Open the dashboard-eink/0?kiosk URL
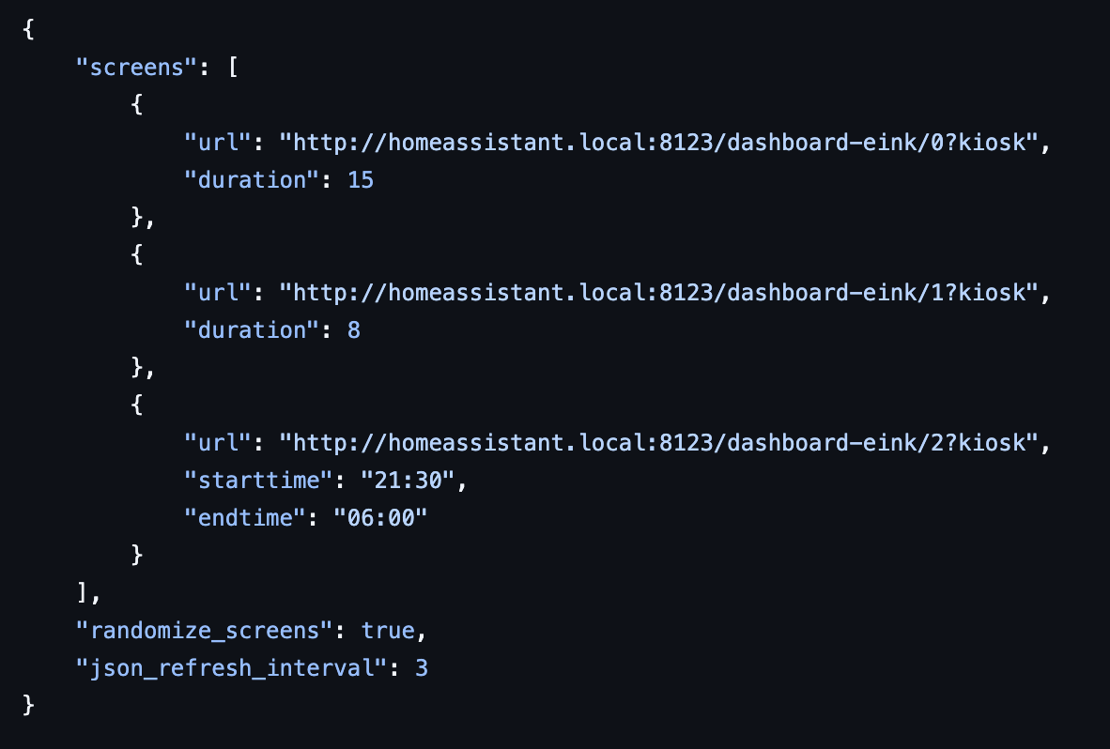1110x749 pixels. point(661,143)
